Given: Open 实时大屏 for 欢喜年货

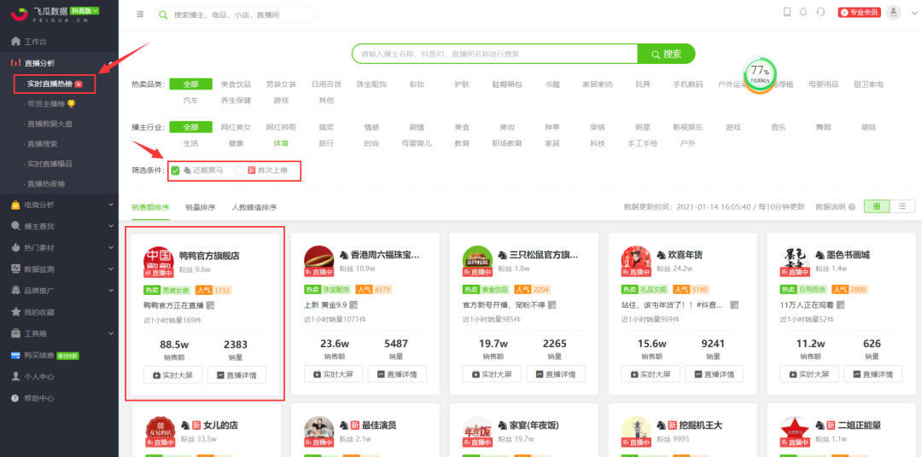Looking at the screenshot, I should 651,374.
